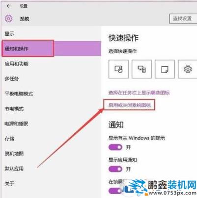Click the System gear icon in header
Image resolution: width=197 pixels, height=198 pixels.
click(x=8, y=19)
